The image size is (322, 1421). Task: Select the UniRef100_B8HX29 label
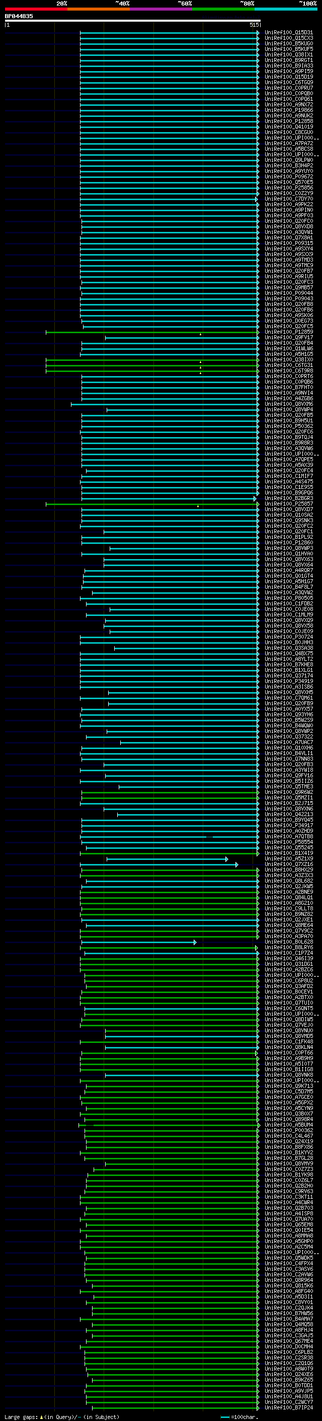pyautogui.click(x=289, y=870)
